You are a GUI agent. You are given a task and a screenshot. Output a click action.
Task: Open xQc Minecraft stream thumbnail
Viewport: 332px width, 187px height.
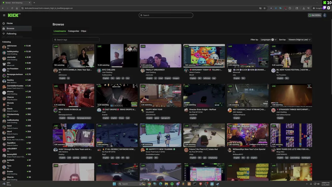pyautogui.click(x=248, y=56)
